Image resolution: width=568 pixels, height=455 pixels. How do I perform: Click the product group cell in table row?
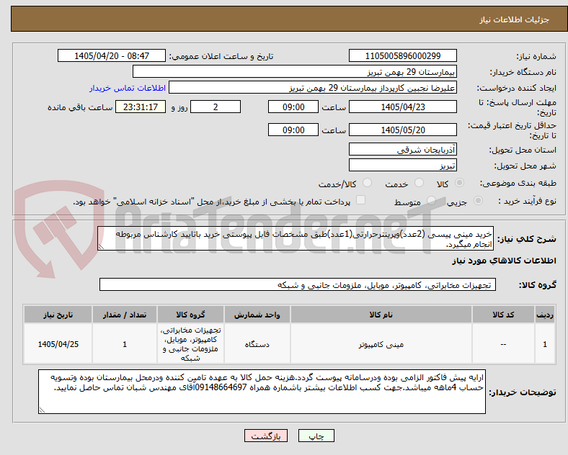click(190, 344)
